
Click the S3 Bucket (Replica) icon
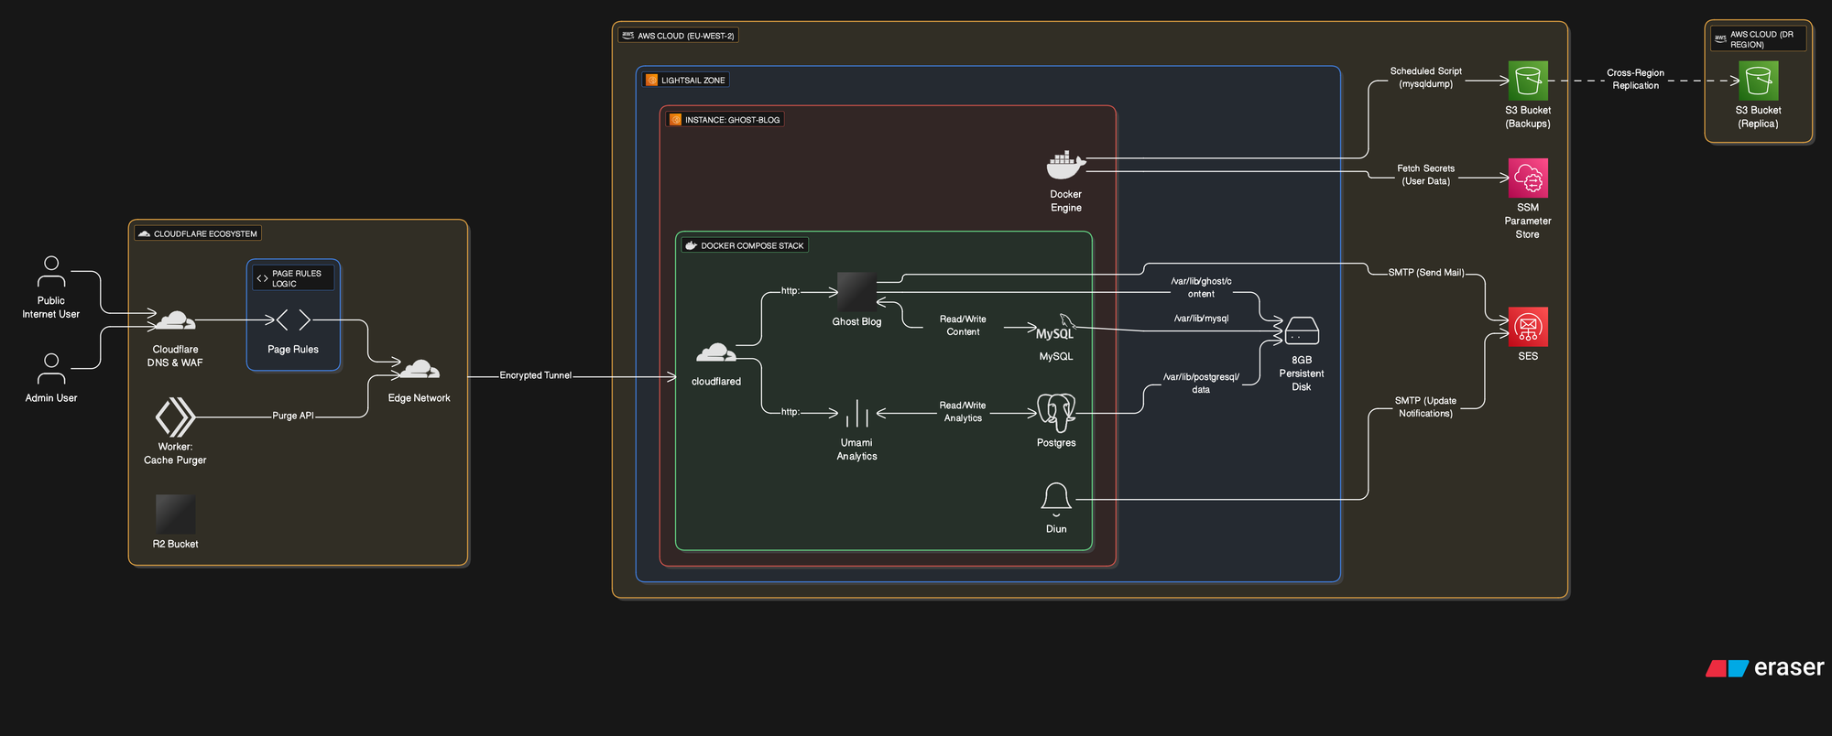pyautogui.click(x=1758, y=81)
